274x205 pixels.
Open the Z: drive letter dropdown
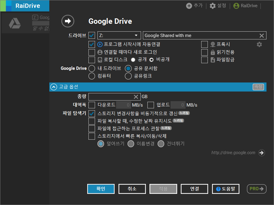pyautogui.click(x=119, y=35)
